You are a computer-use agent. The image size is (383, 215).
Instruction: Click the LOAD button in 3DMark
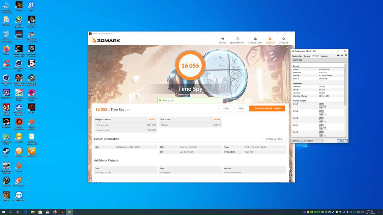(x=226, y=108)
